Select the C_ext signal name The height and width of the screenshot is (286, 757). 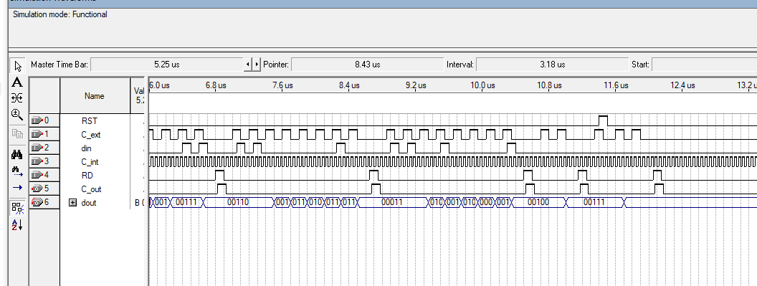coord(91,135)
